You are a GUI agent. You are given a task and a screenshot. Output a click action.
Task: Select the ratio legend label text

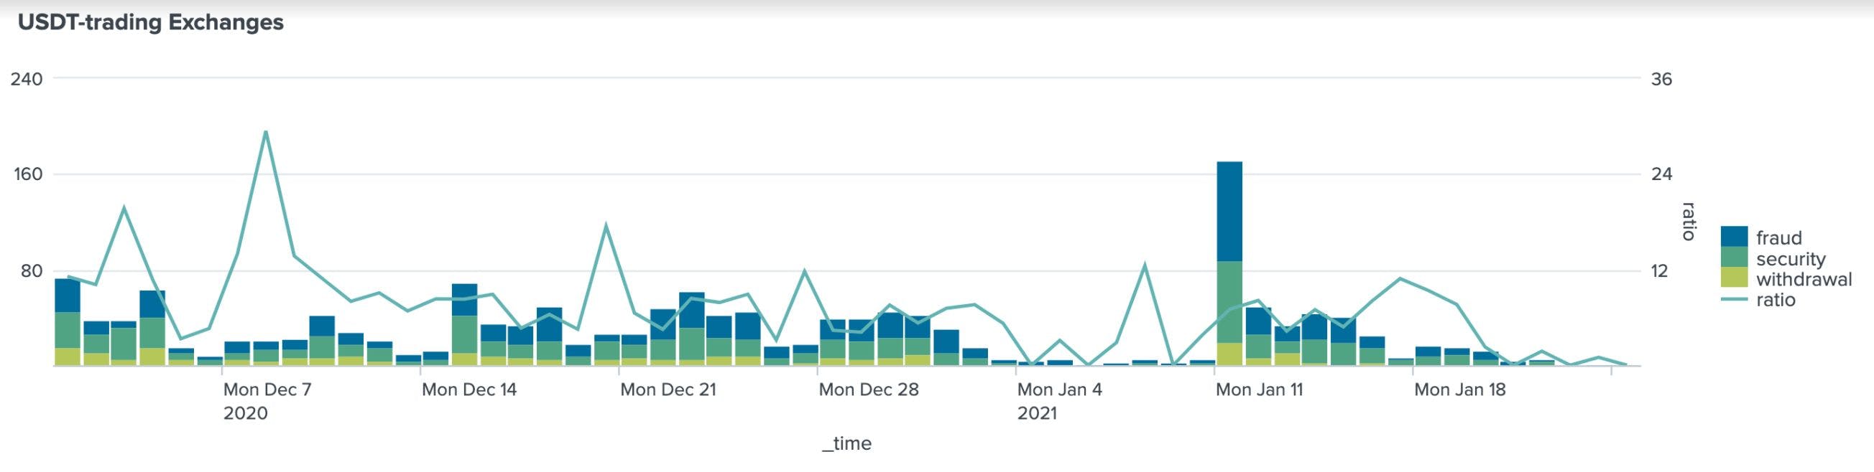tap(1775, 300)
